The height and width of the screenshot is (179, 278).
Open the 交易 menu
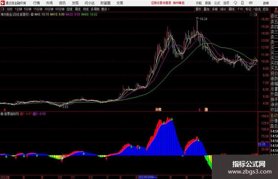click(x=120, y=3)
